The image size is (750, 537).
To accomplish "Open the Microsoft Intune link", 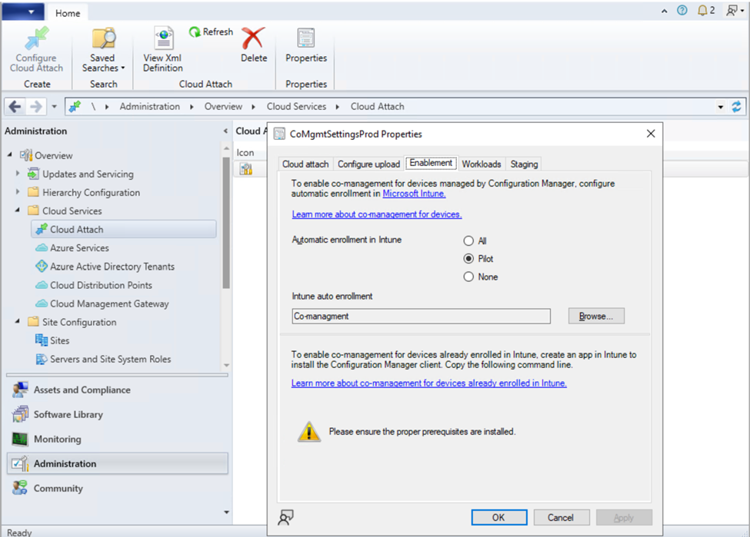I will (414, 194).
